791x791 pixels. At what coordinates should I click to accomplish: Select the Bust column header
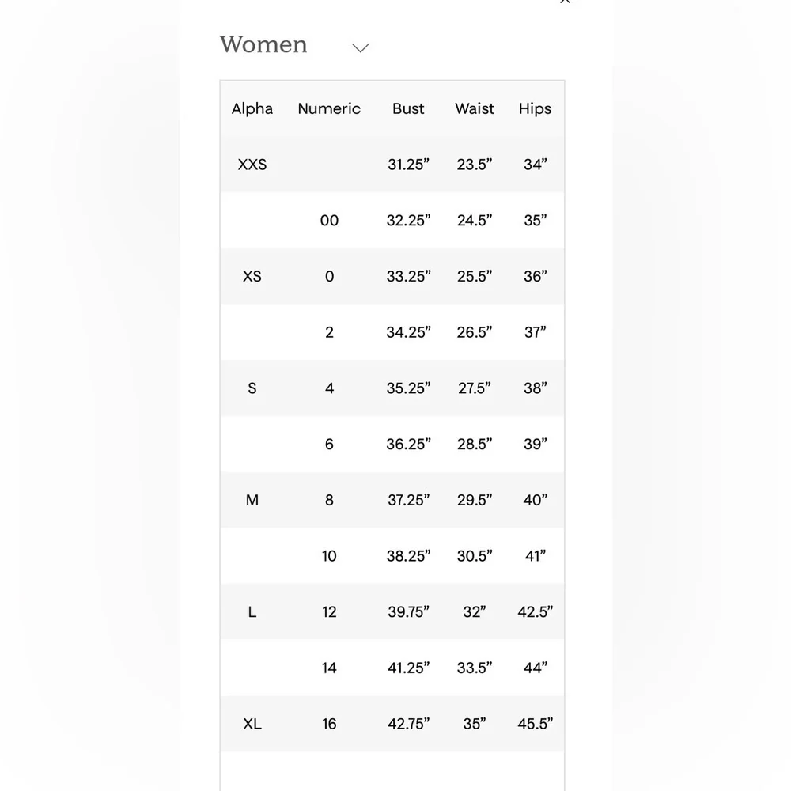[408, 108]
